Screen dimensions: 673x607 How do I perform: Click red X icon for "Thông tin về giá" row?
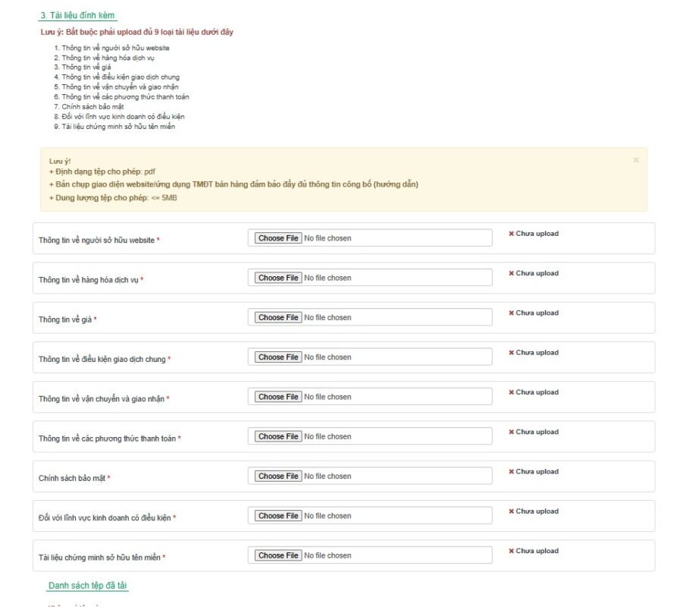(x=512, y=313)
